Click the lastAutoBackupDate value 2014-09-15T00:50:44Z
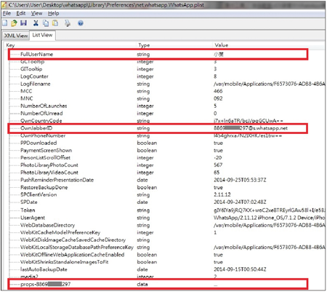The image size is (327, 292). pos(240,269)
